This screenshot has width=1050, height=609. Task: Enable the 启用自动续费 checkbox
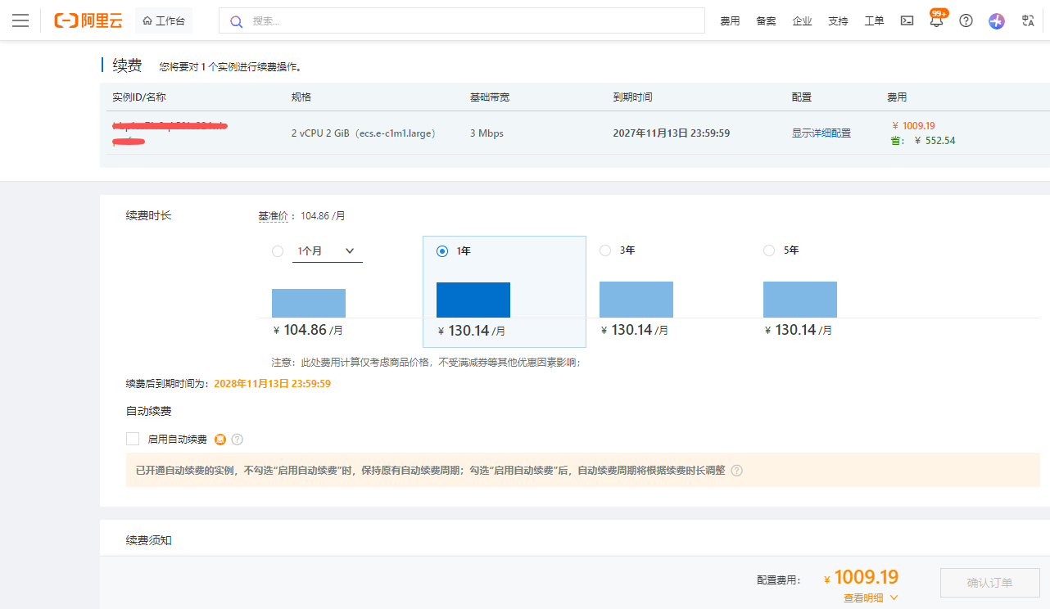click(133, 440)
